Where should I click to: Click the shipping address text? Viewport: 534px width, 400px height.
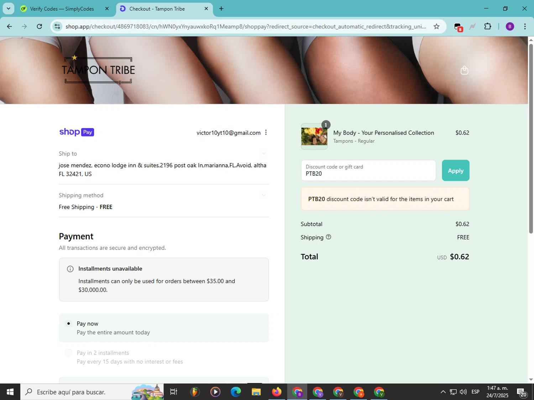[163, 170]
